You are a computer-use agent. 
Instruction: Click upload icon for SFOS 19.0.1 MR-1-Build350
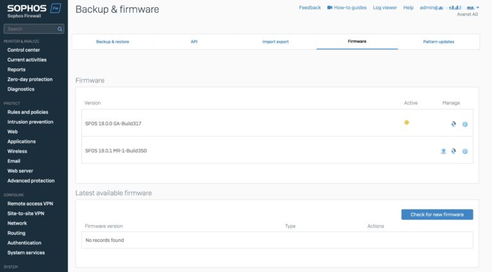443,151
